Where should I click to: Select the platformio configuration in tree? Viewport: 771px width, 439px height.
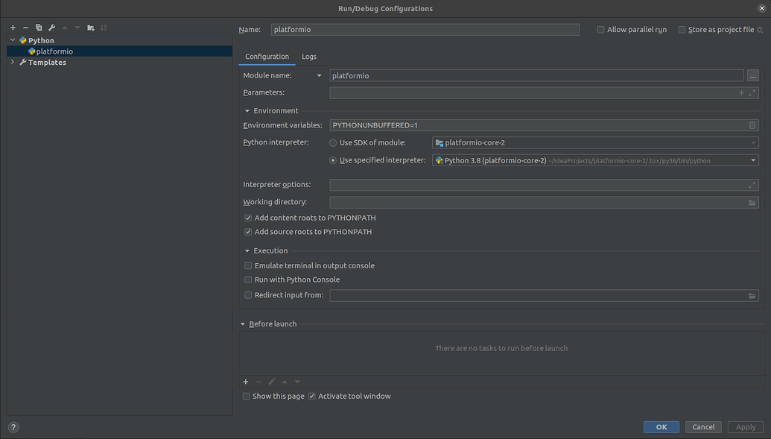(119, 51)
